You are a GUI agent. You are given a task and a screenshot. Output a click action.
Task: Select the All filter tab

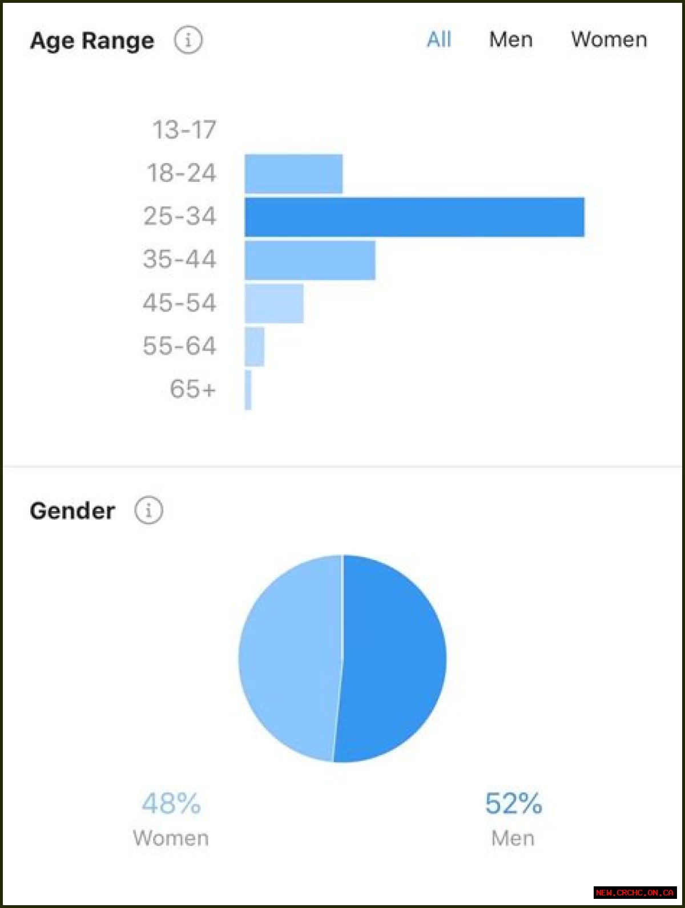439,39
